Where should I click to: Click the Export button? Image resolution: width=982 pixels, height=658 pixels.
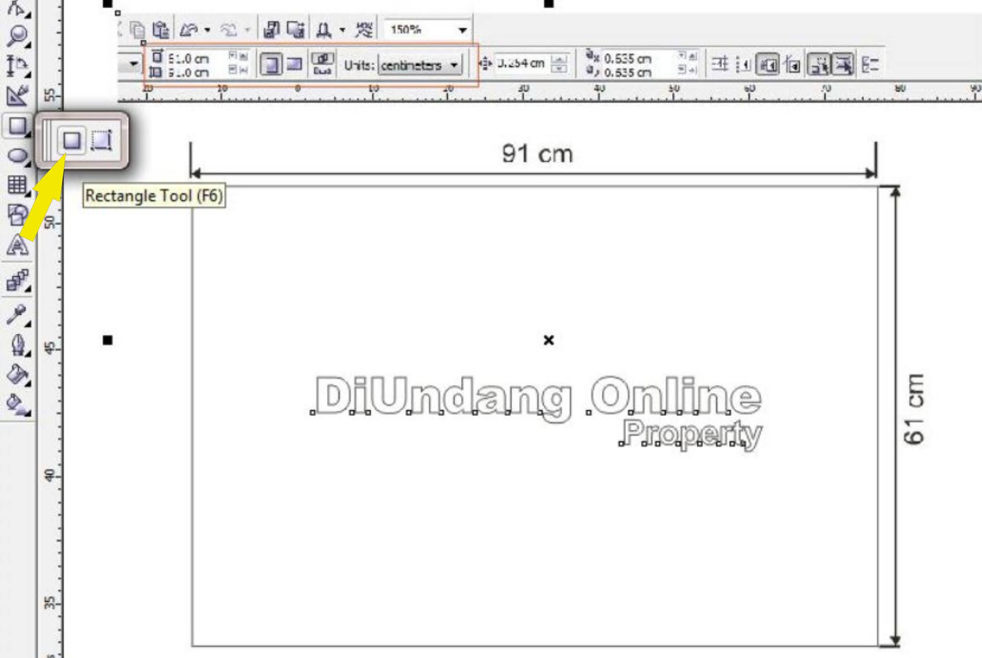[x=295, y=30]
